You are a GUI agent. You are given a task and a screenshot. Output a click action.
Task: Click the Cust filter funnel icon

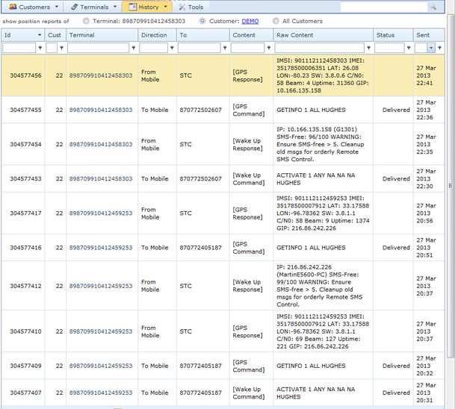(x=61, y=48)
